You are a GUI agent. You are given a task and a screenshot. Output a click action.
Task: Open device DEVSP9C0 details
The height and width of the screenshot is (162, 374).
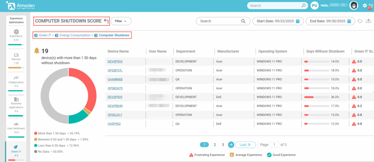click(115, 62)
